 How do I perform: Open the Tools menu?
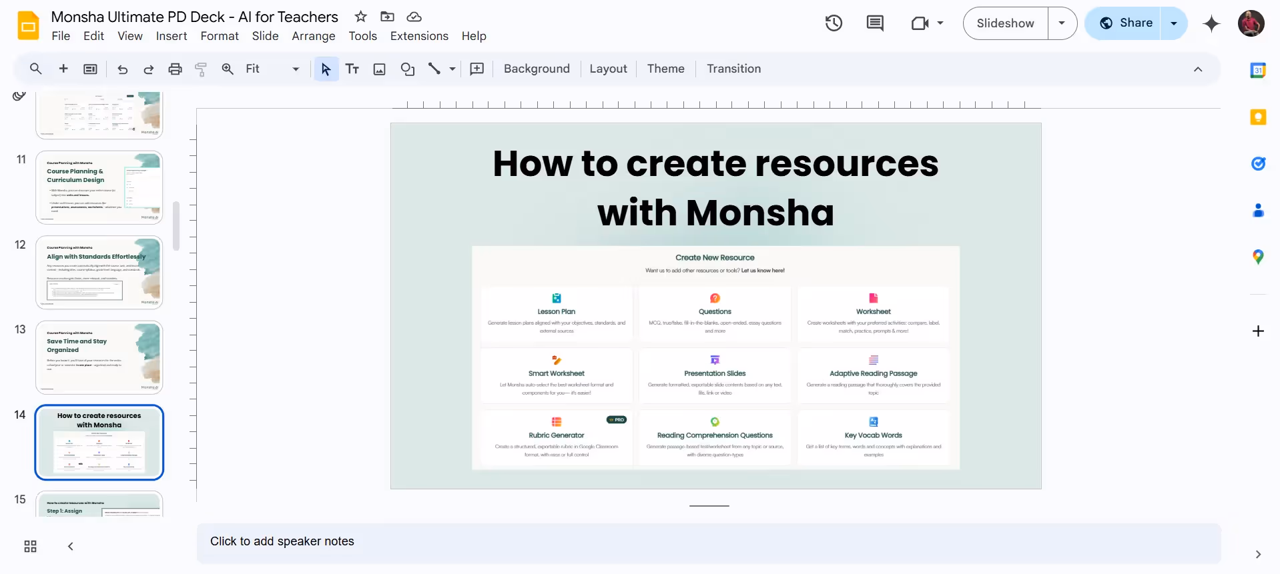point(362,36)
